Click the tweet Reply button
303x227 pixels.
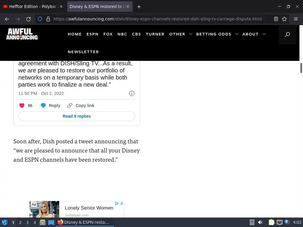50,106
